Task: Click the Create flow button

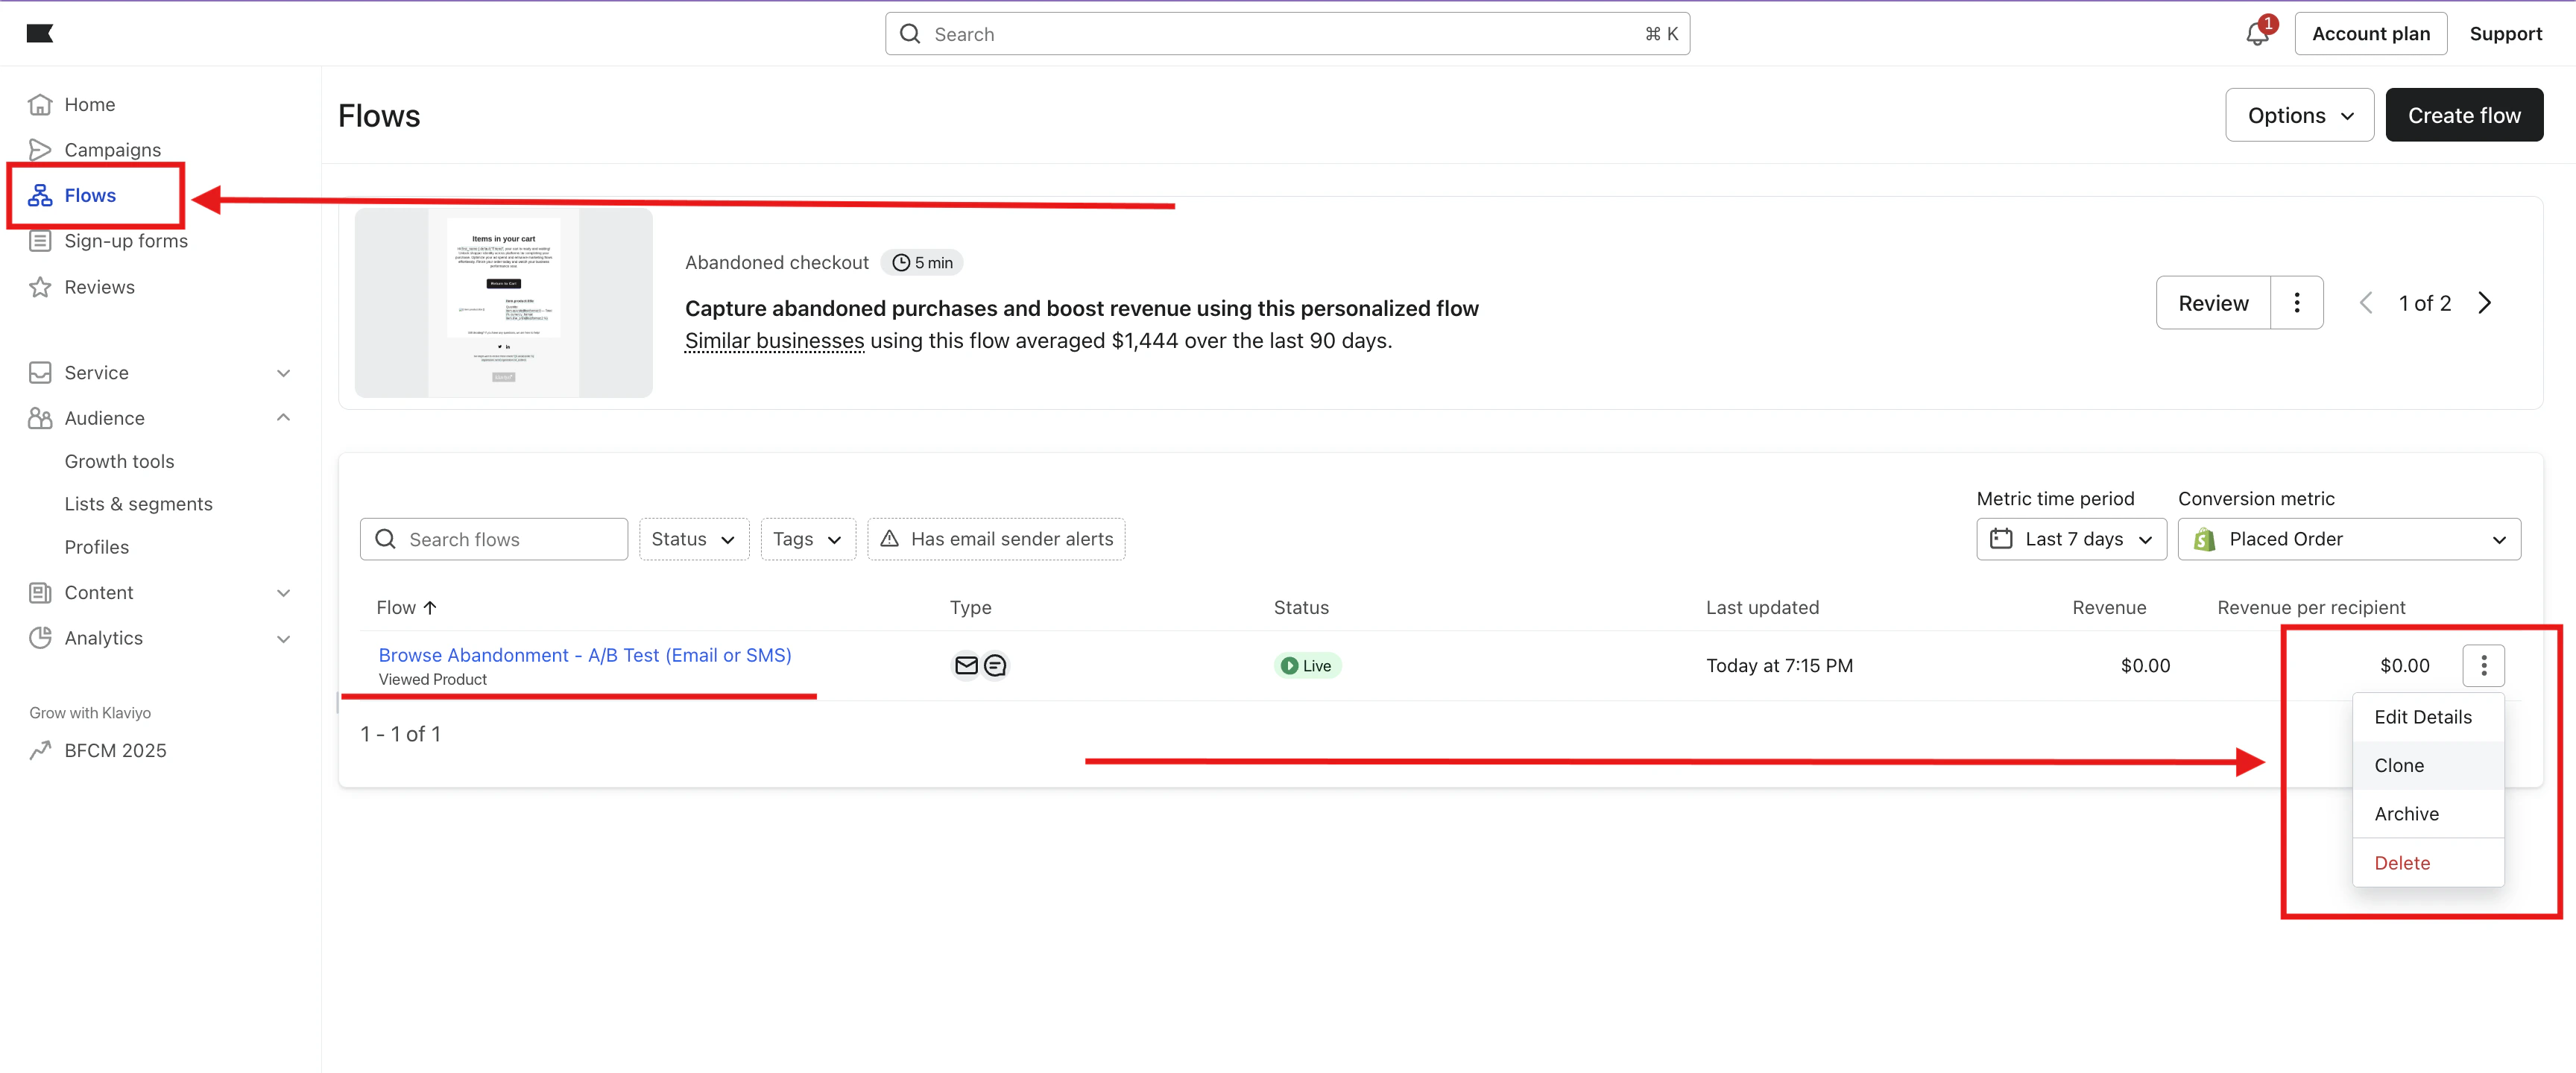Action: tap(2464, 115)
